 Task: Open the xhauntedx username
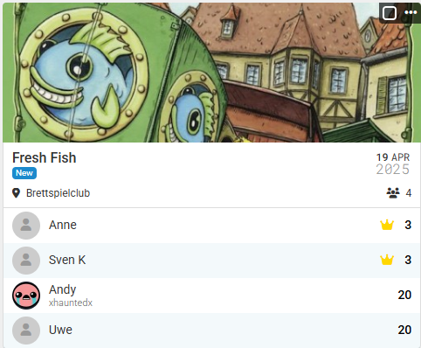(x=71, y=303)
